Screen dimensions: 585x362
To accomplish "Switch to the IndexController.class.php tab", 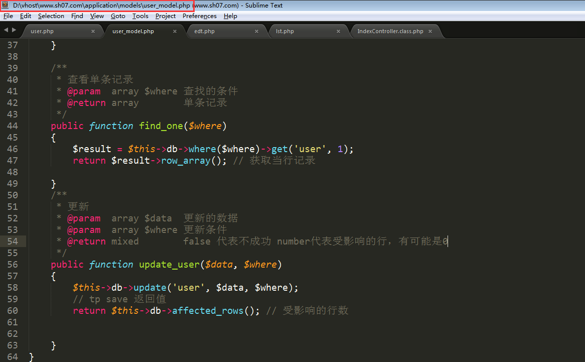I will 390,31.
